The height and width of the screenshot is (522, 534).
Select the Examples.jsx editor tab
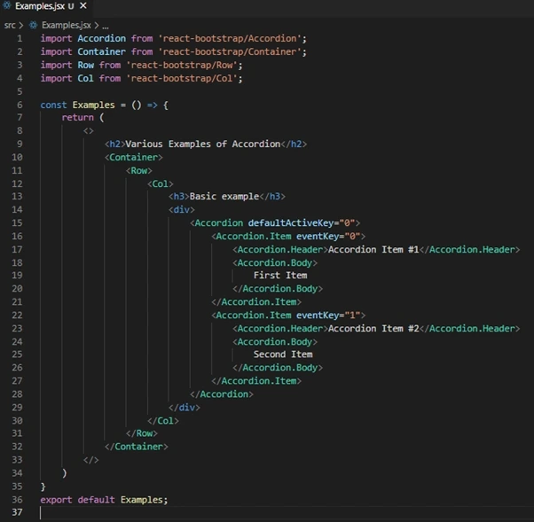point(46,6)
